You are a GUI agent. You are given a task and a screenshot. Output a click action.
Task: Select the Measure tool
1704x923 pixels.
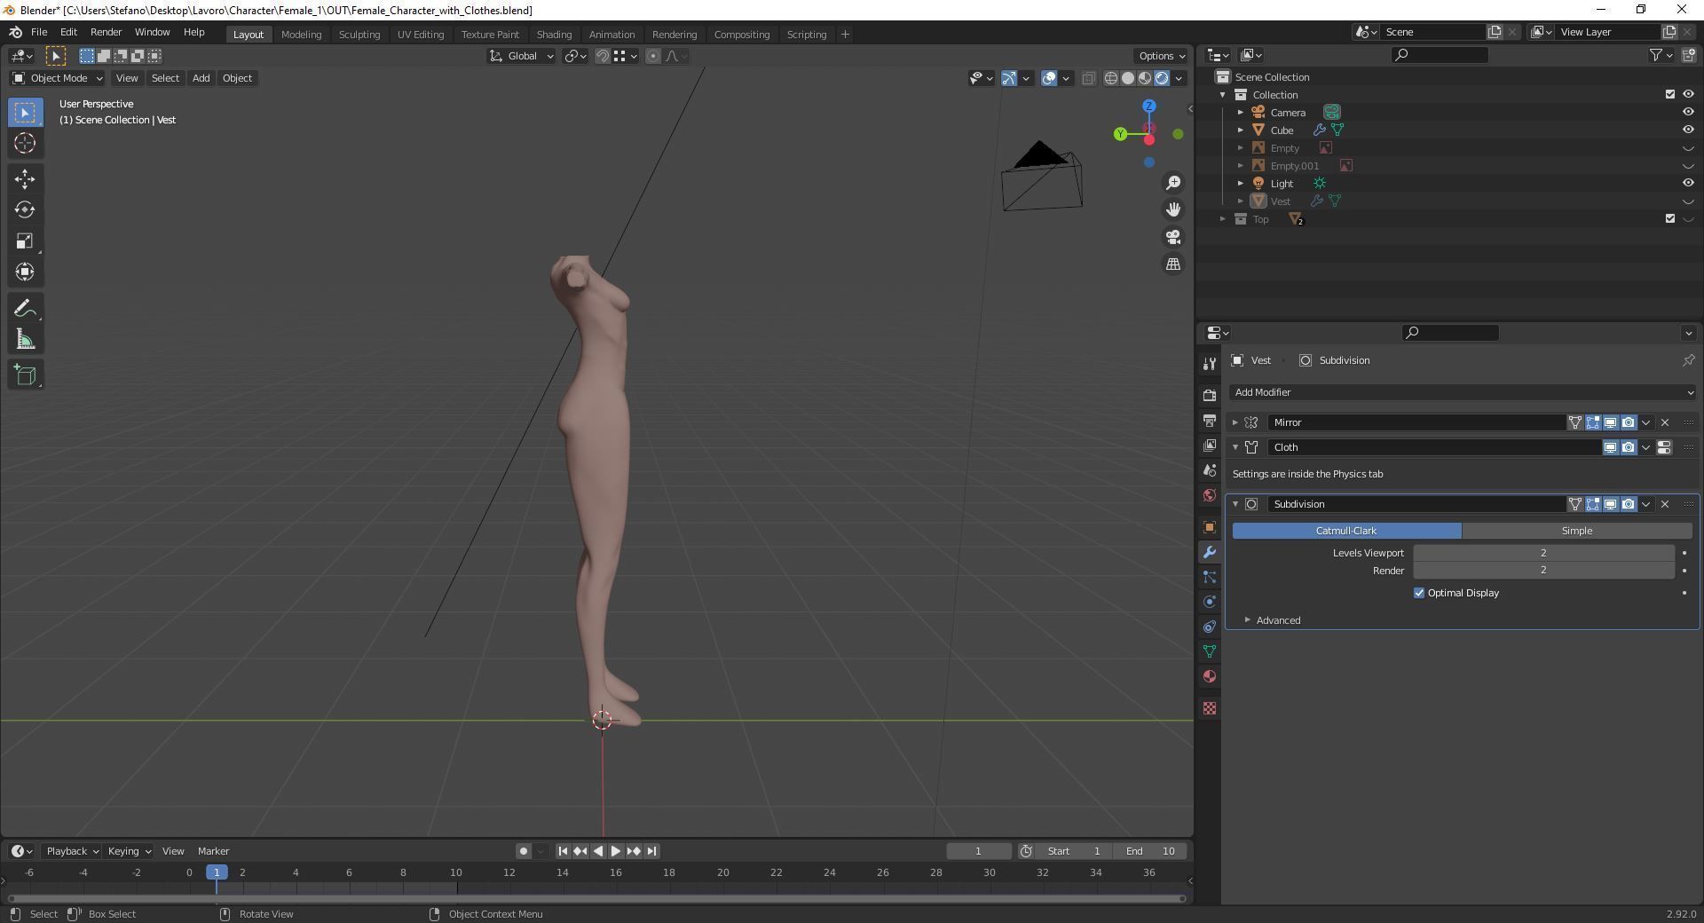click(25, 339)
